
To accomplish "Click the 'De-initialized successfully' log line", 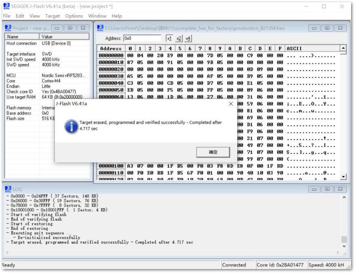I will [x=49, y=238].
